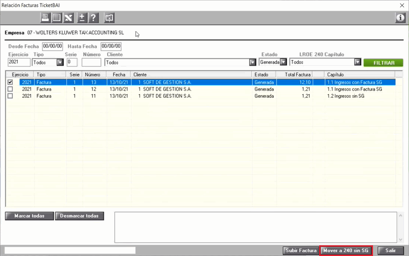
Task: Click the Capítulo column header
Action: 360,75
